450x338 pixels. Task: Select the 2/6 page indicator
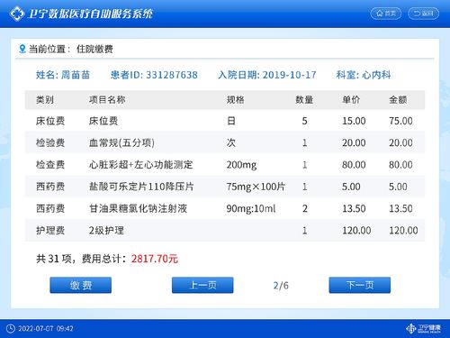tap(281, 285)
